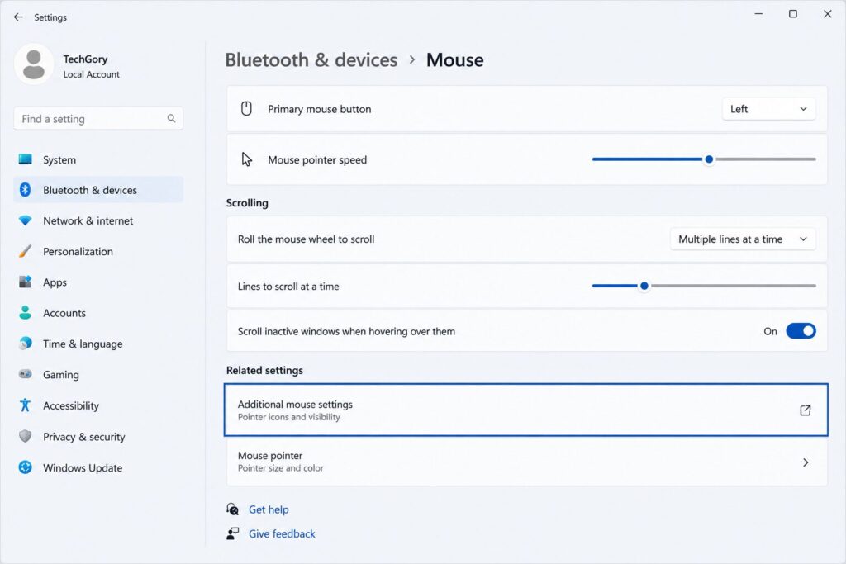Click the System monitor icon
846x564 pixels.
(25, 159)
